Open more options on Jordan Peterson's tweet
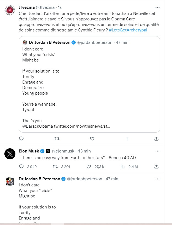 tap(157, 179)
